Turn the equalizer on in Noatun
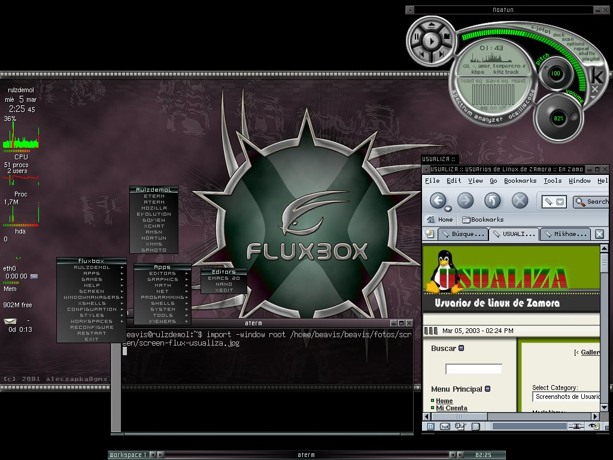The width and height of the screenshot is (613, 460). 493,108
